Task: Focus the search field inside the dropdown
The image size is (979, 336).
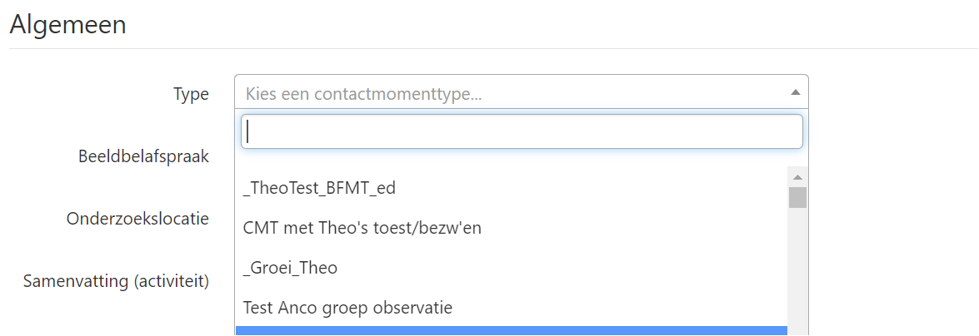Action: [522, 132]
